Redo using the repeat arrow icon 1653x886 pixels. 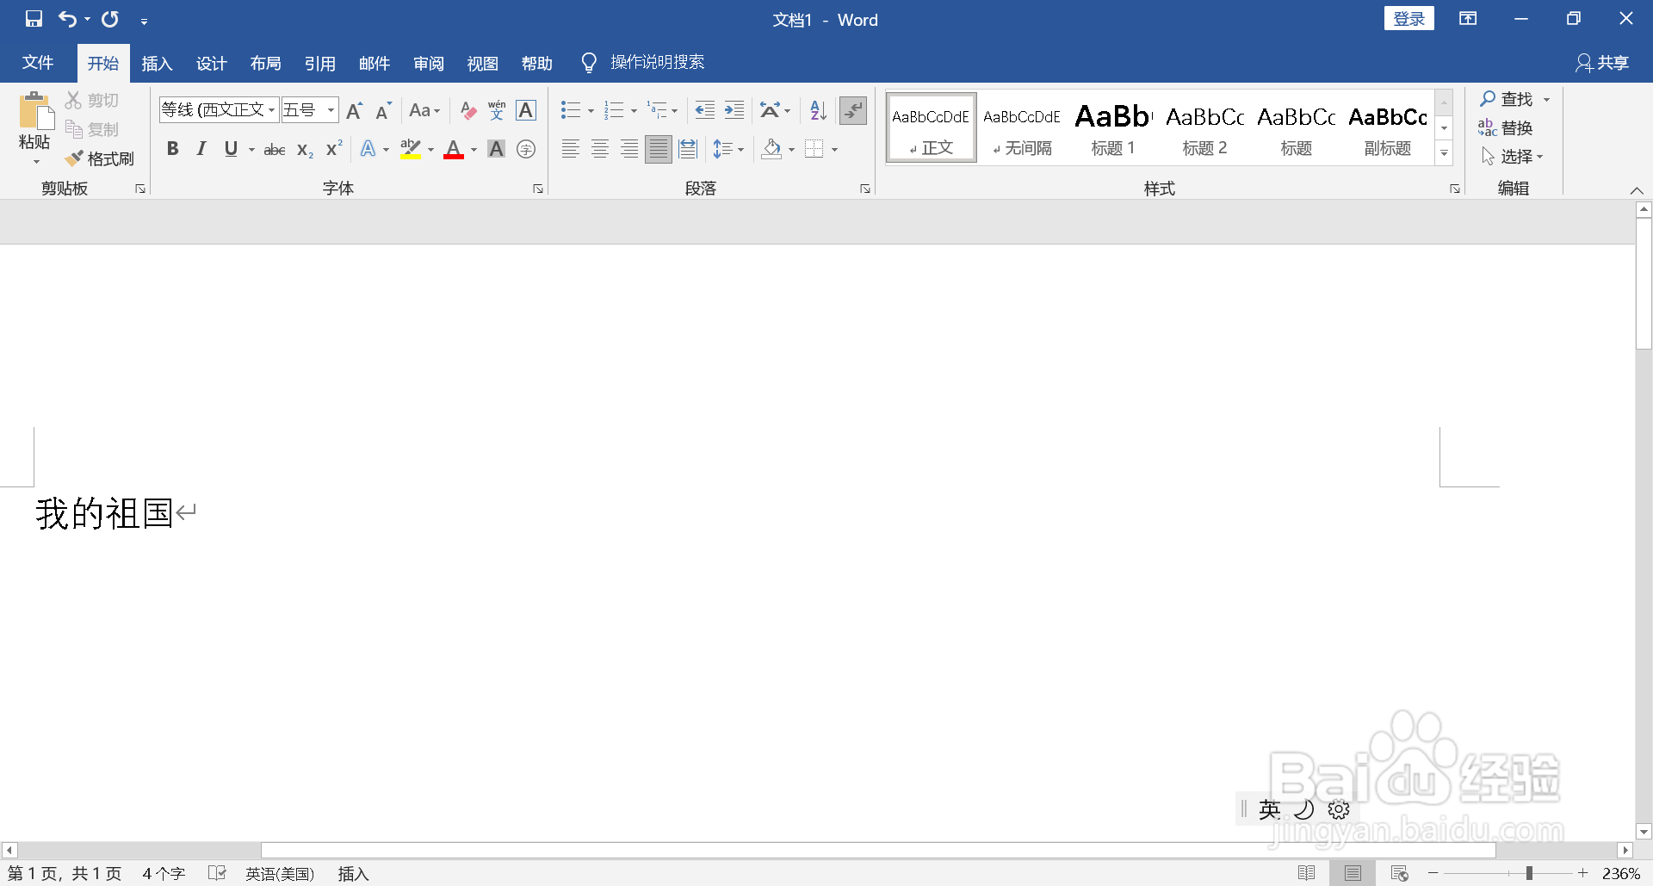[110, 19]
